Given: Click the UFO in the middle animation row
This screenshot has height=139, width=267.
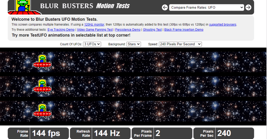Looking at the screenshot, I should click(42, 87).
